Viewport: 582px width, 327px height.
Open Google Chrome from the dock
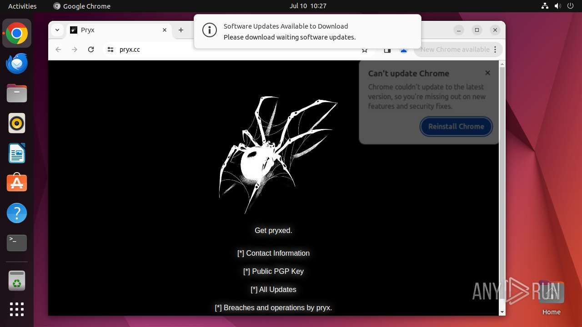(x=17, y=34)
